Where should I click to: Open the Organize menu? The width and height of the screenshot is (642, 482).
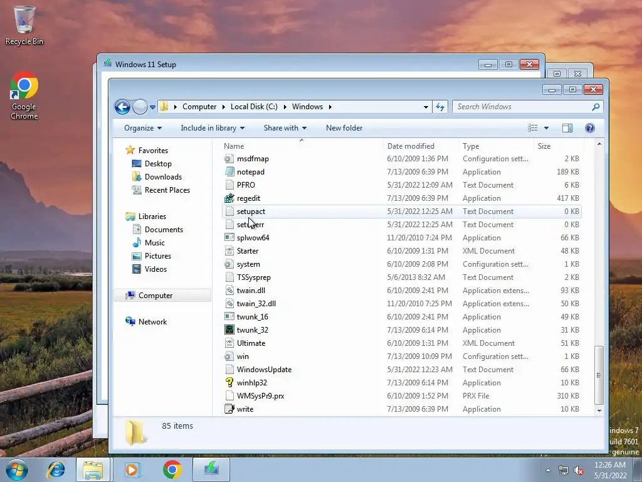143,128
